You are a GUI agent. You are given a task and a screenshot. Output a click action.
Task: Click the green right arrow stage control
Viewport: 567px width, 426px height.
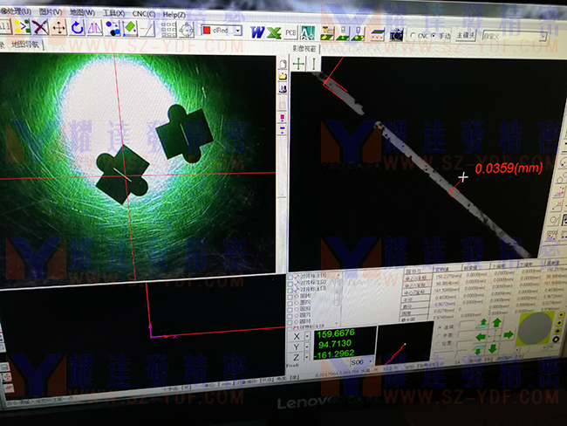pyautogui.click(x=509, y=334)
